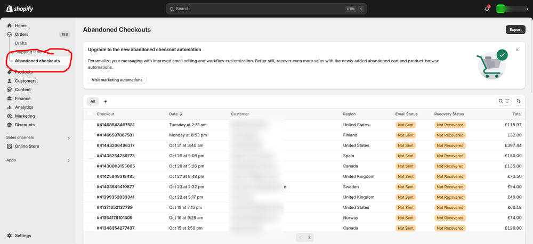The height and width of the screenshot is (244, 533).
Task: Open checkout #41430003155005
Action: point(116,166)
